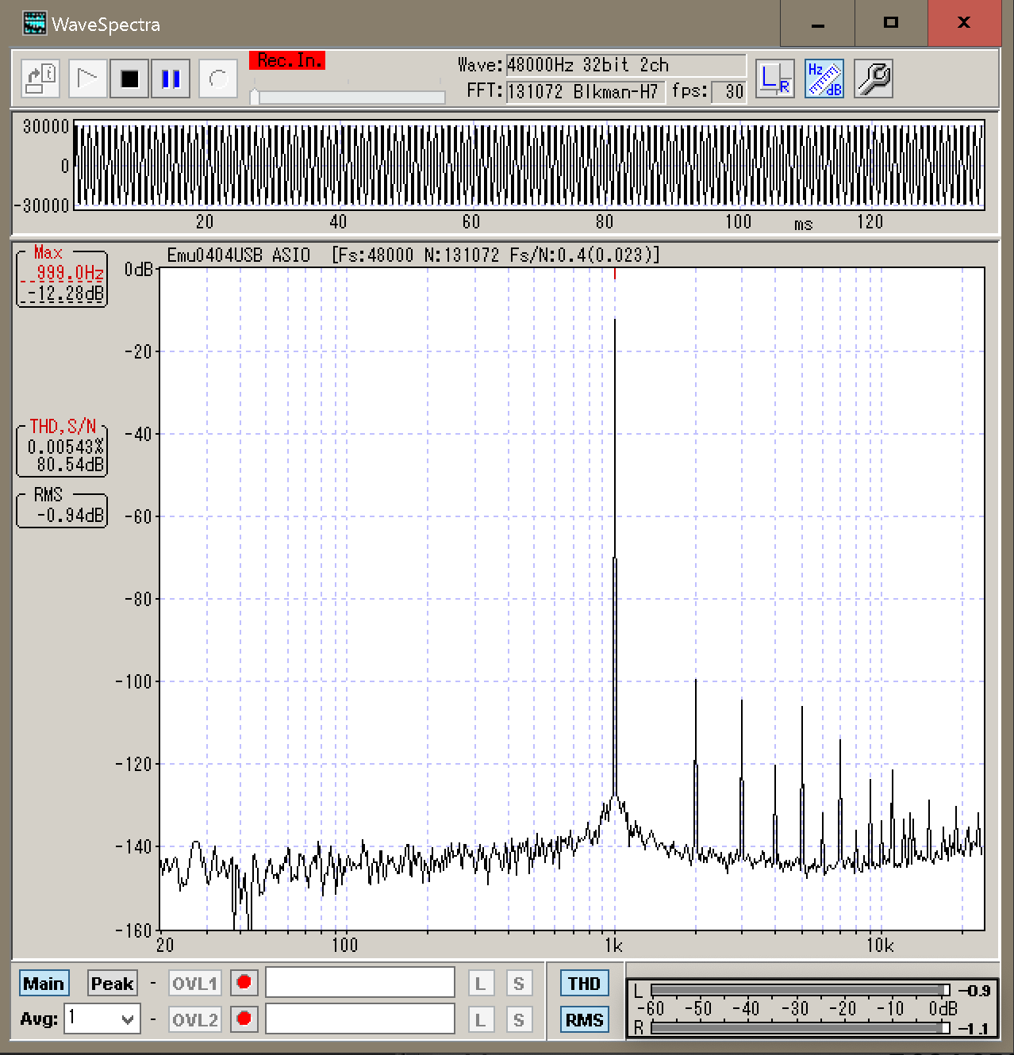
Task: Minimize the WaveSpectra window
Action: coord(818,23)
